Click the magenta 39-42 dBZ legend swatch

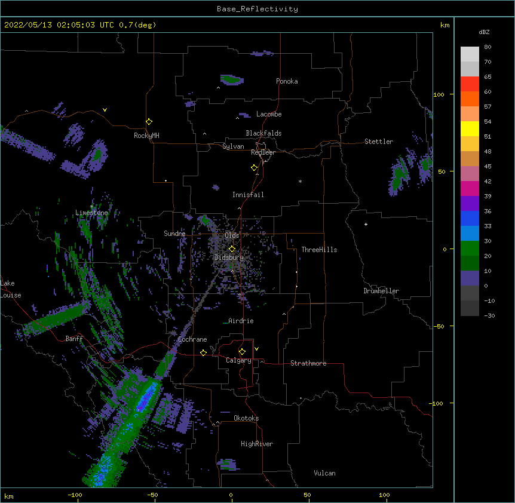click(x=470, y=188)
